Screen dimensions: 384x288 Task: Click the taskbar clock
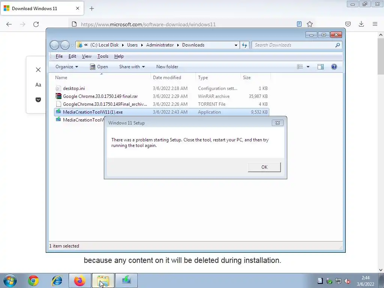(365, 281)
